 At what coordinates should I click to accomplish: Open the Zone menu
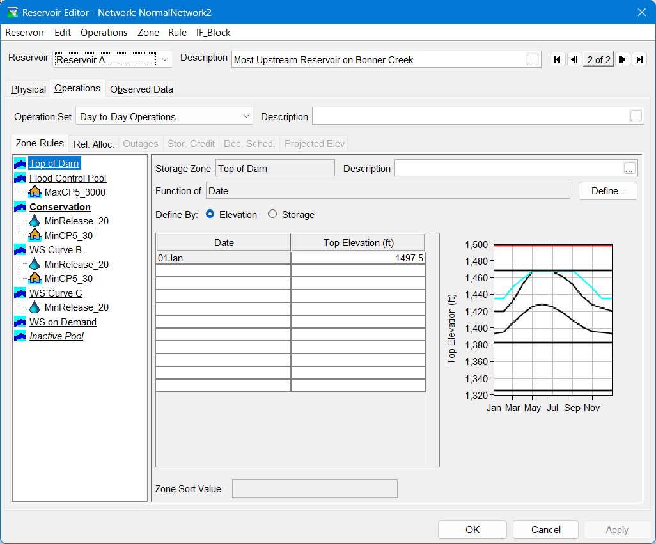[x=148, y=33]
